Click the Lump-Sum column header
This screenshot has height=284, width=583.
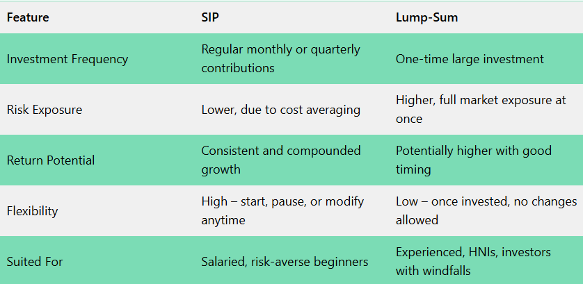tap(426, 17)
